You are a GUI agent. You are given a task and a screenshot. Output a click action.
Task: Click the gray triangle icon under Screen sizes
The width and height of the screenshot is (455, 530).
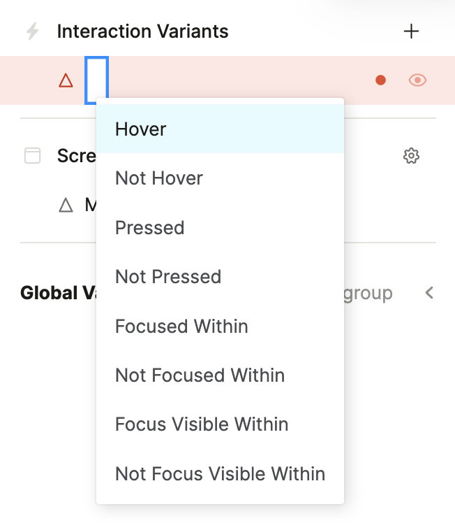pos(66,205)
